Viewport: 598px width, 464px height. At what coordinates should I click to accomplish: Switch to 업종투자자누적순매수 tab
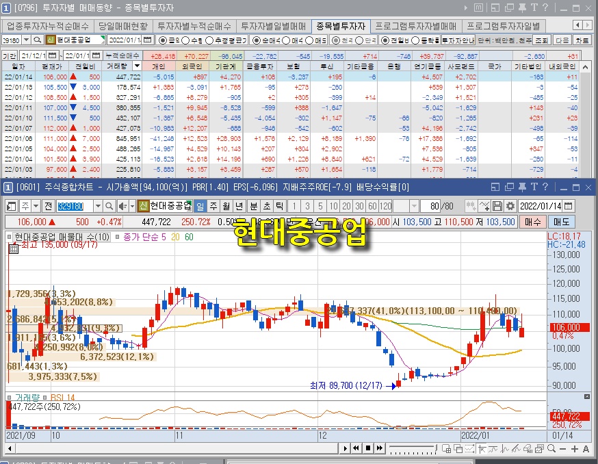click(48, 26)
